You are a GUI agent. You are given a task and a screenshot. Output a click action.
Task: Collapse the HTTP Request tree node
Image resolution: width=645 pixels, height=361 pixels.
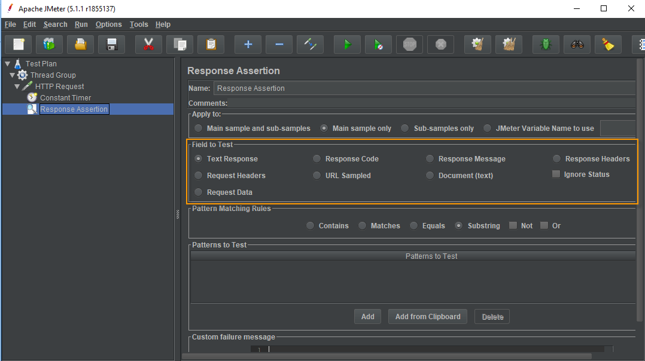[17, 87]
